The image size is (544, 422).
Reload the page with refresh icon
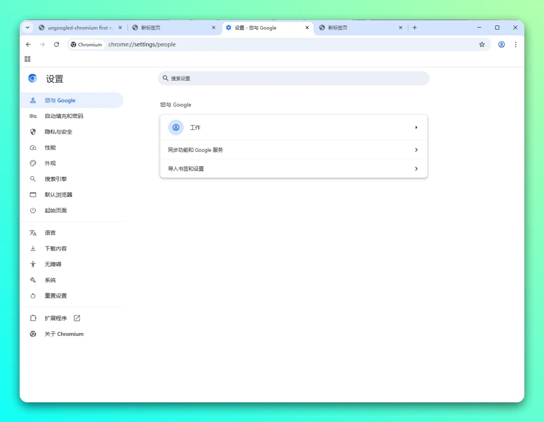click(56, 44)
